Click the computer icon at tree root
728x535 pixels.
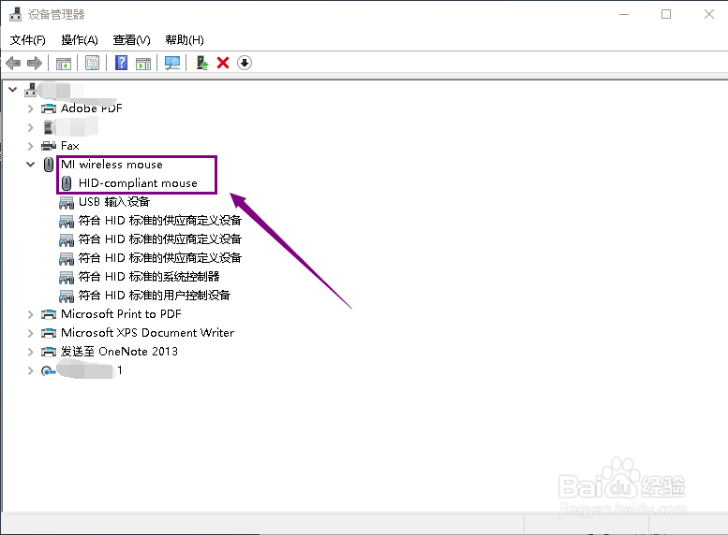(31, 90)
